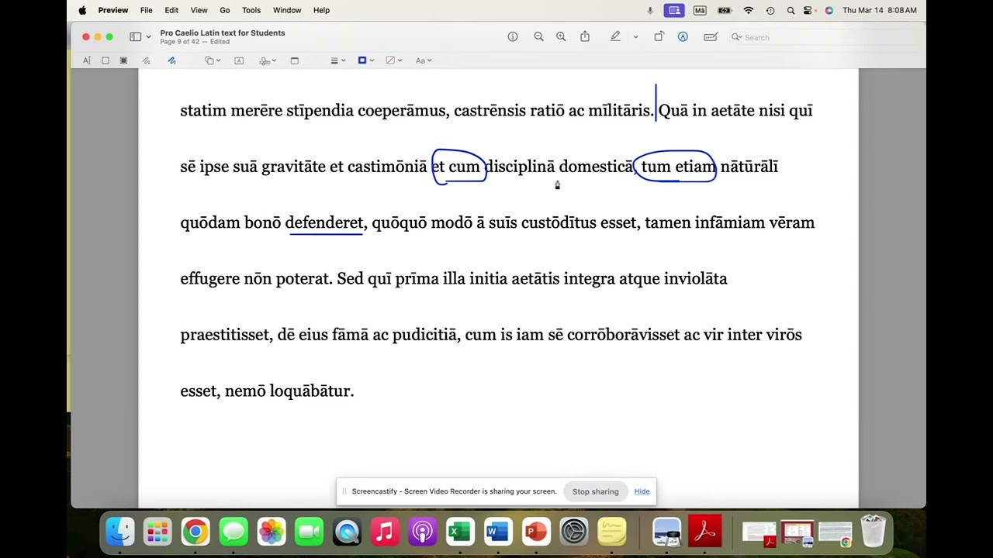Open the Tools menu
Screen dimensions: 993x558
(251, 10)
